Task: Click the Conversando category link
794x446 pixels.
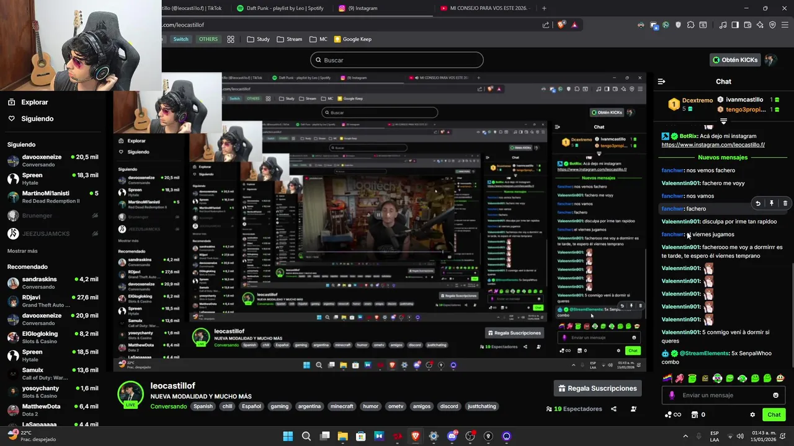Action: [x=168, y=406]
